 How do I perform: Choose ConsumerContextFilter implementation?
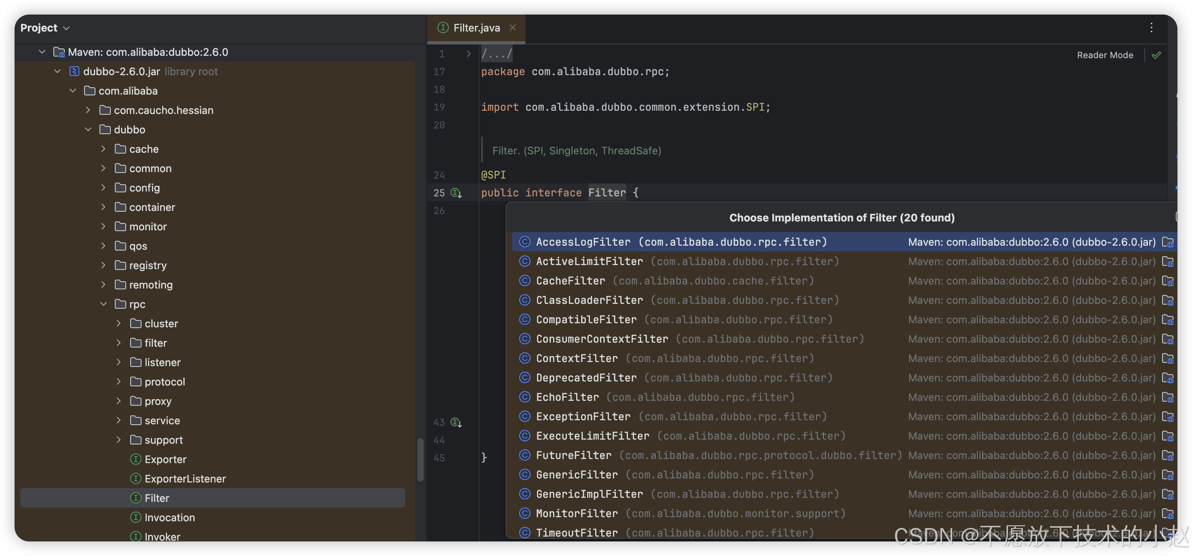[844, 339]
